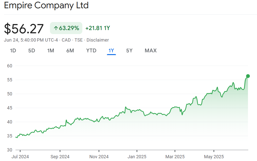The height and width of the screenshot is (161, 257).
Task: Click the May 2025 axis label
Action: [x=214, y=157]
